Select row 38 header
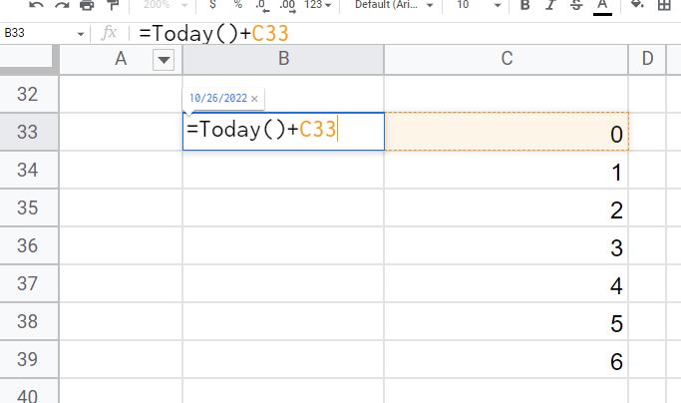 [x=29, y=321]
